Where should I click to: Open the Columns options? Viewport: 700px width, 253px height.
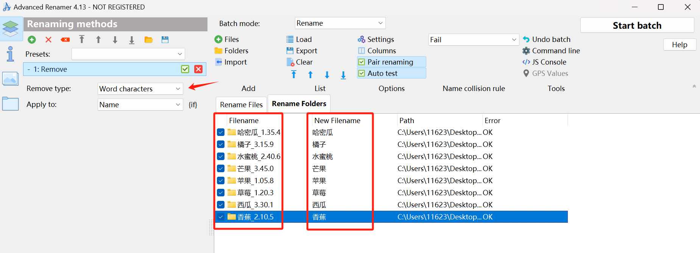377,51
